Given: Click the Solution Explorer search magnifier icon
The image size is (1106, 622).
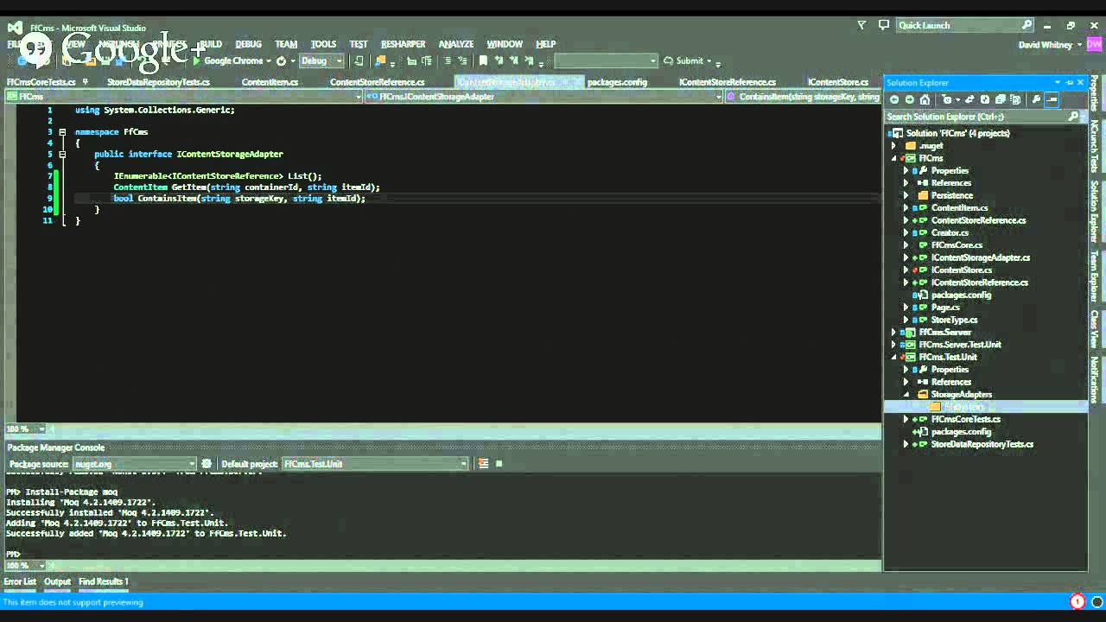Looking at the screenshot, I should pos(1073,116).
